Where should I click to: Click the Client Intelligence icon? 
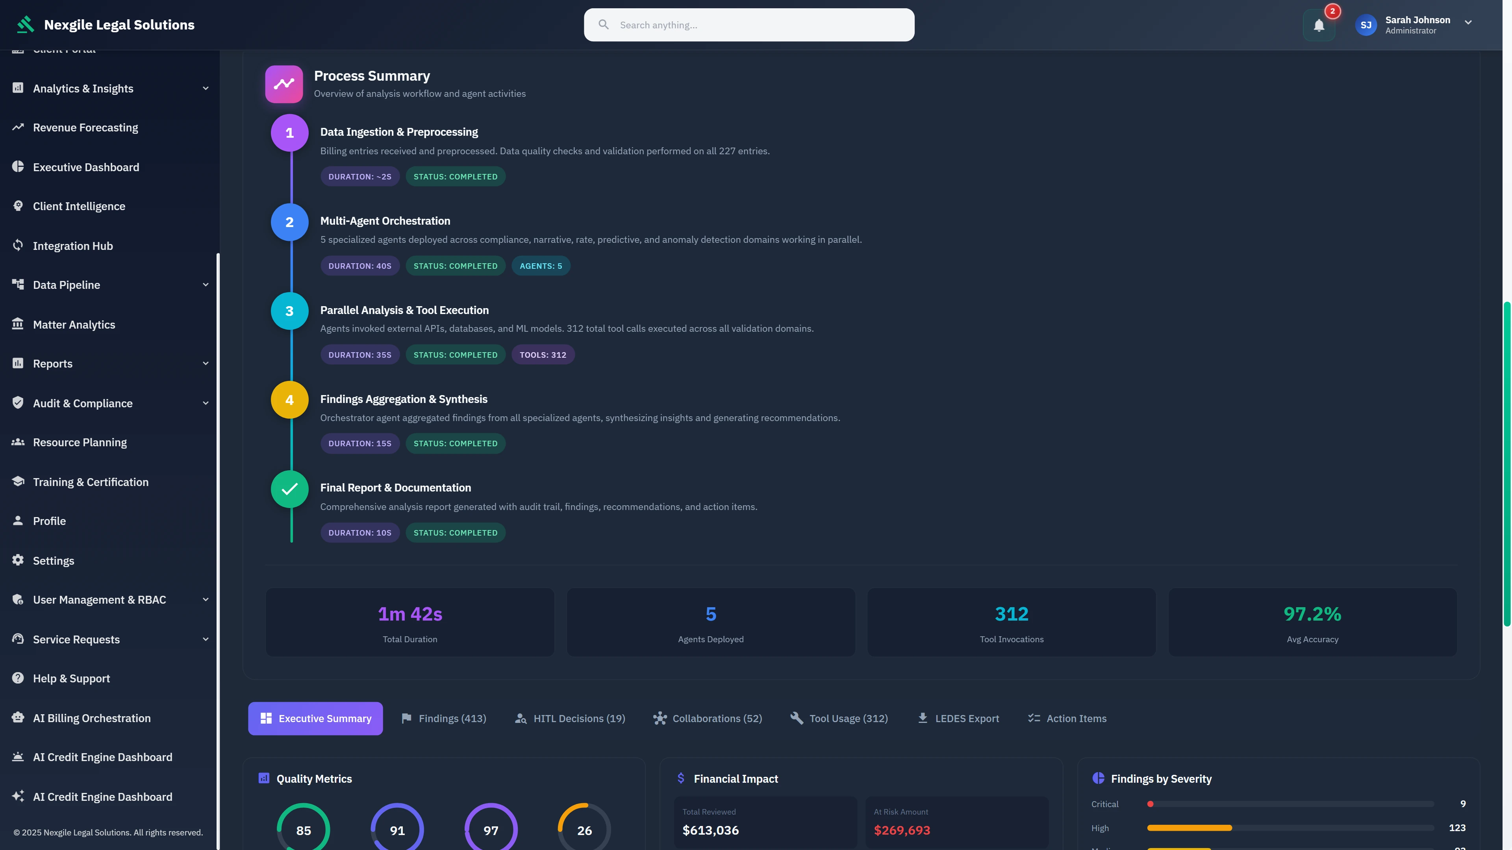[x=18, y=205]
